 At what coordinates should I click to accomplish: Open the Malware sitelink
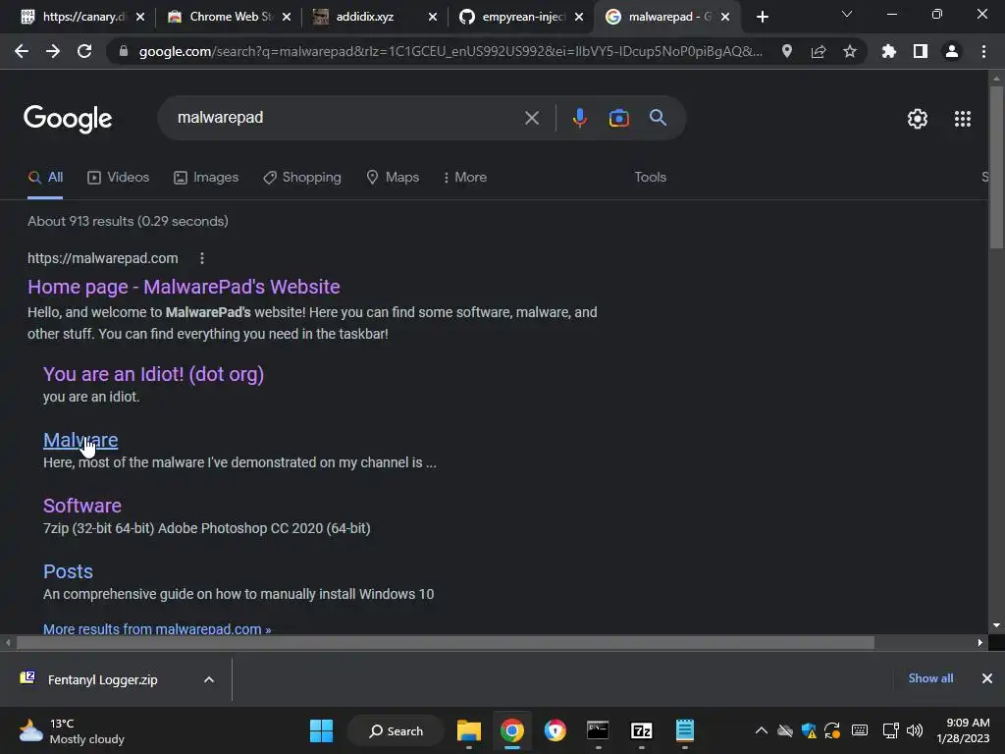click(80, 440)
